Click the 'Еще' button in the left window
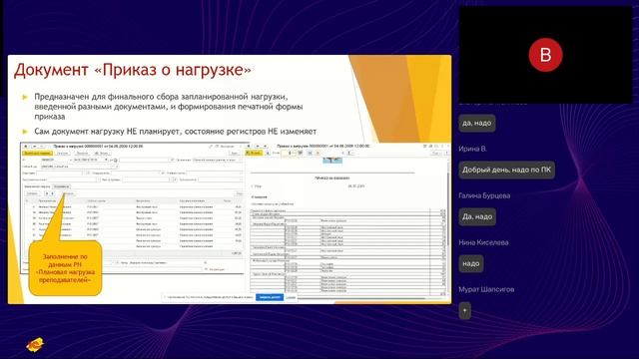Viewport: 639px width, 359px height. (235, 153)
